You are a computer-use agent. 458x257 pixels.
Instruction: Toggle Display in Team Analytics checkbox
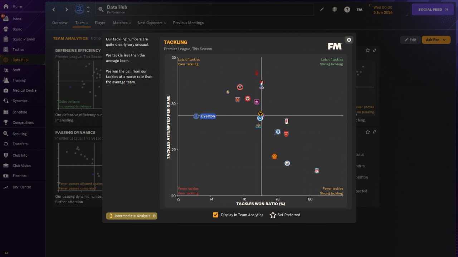click(215, 215)
